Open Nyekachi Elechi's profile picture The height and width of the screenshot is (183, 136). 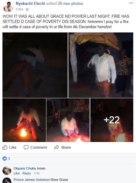coord(8,7)
